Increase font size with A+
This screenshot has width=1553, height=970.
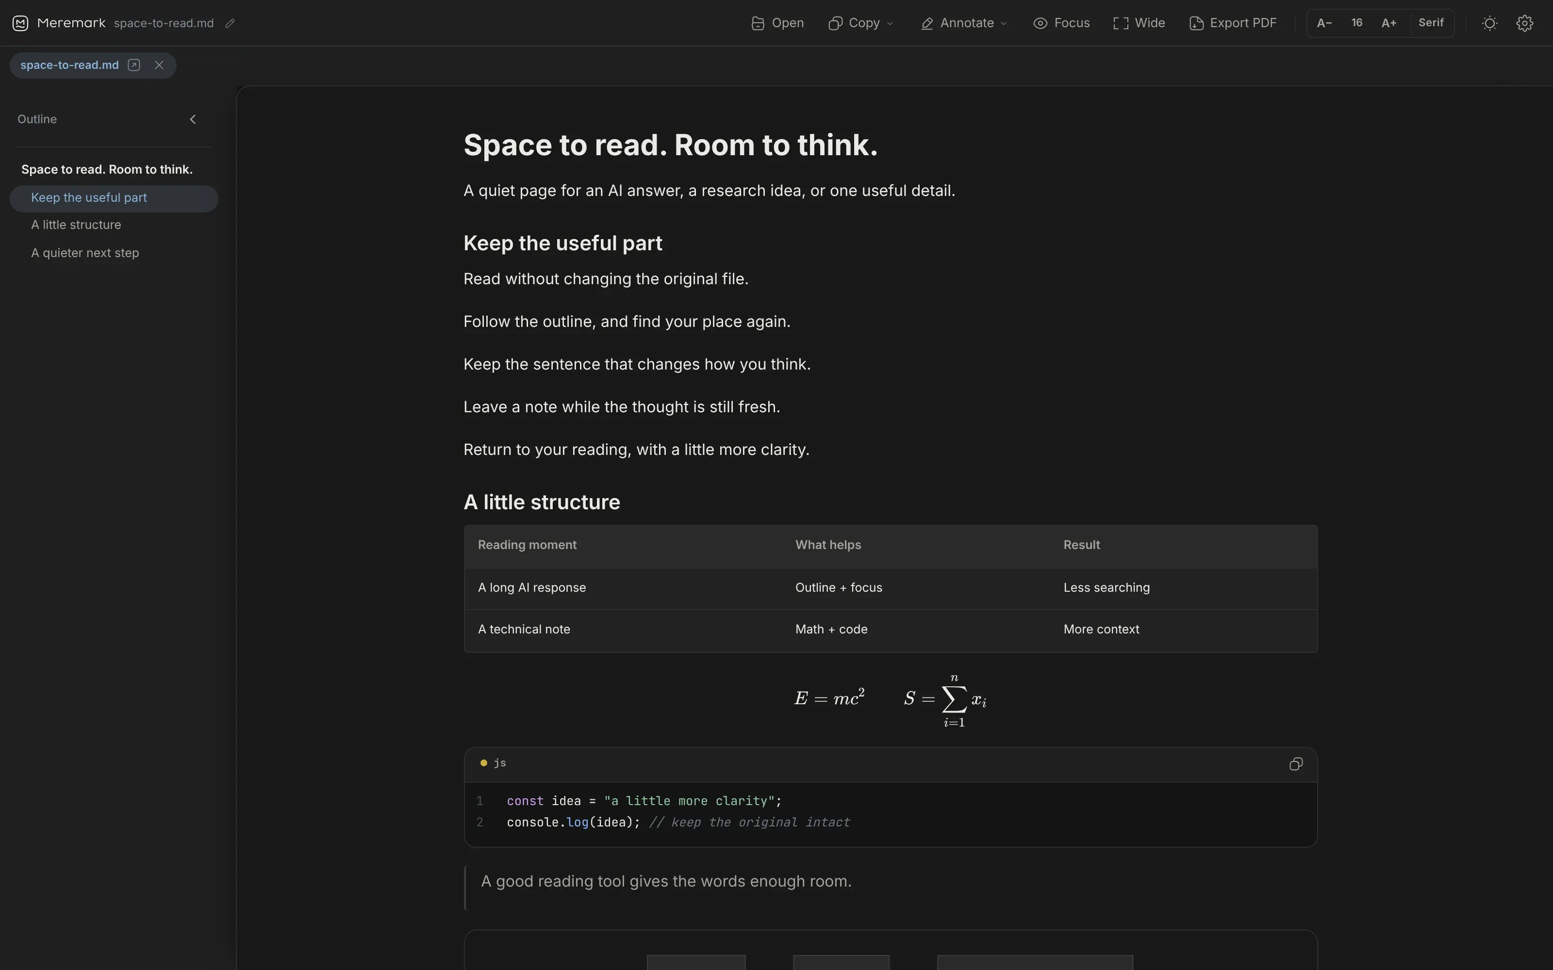coord(1388,23)
